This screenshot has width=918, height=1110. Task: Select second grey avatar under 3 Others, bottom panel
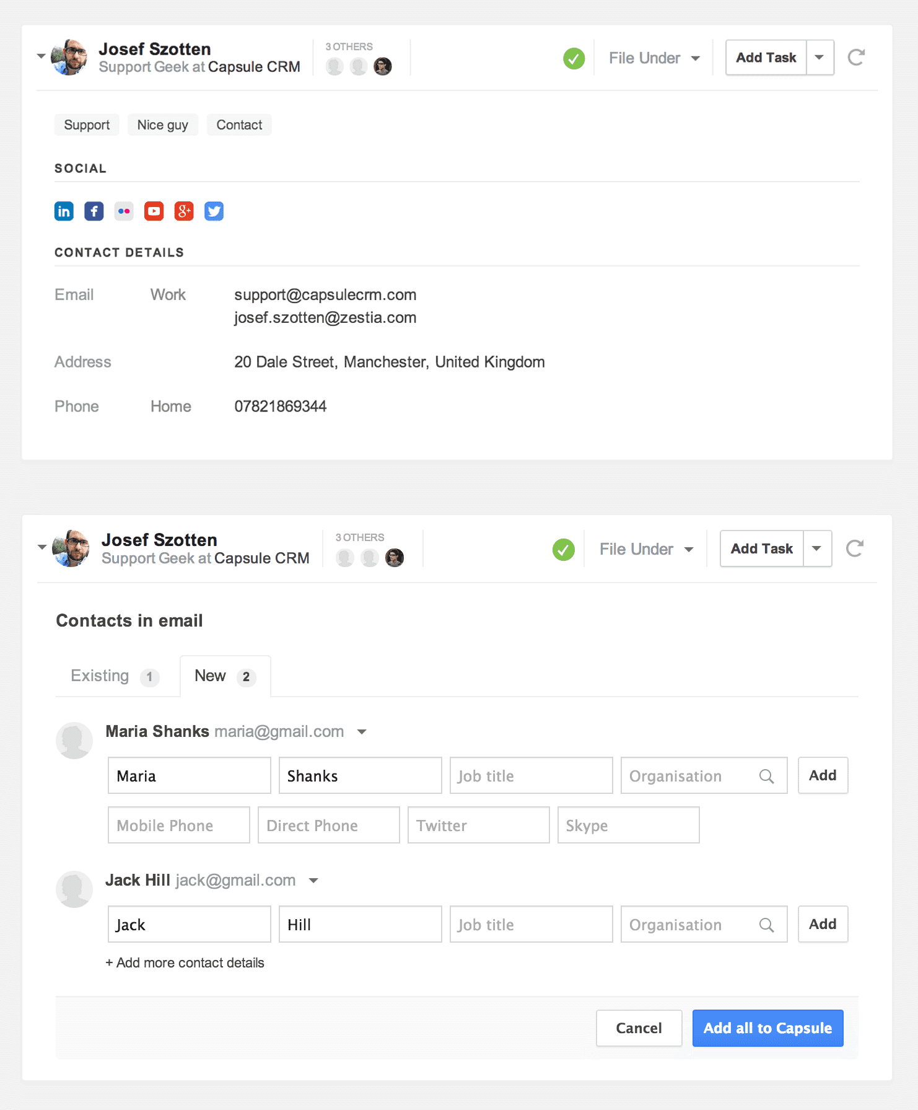(x=370, y=558)
